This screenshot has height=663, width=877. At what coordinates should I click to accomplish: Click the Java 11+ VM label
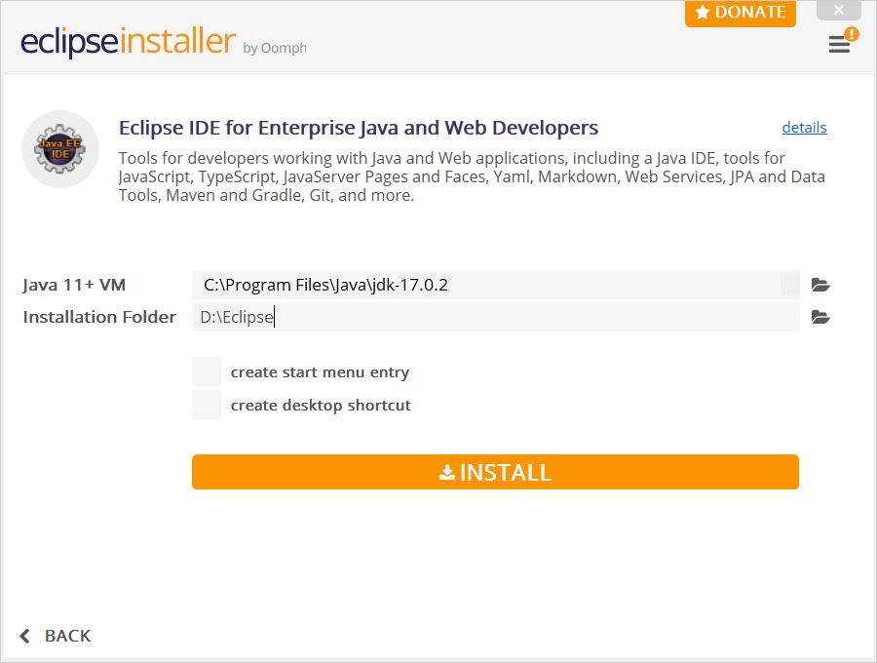pyautogui.click(x=74, y=285)
